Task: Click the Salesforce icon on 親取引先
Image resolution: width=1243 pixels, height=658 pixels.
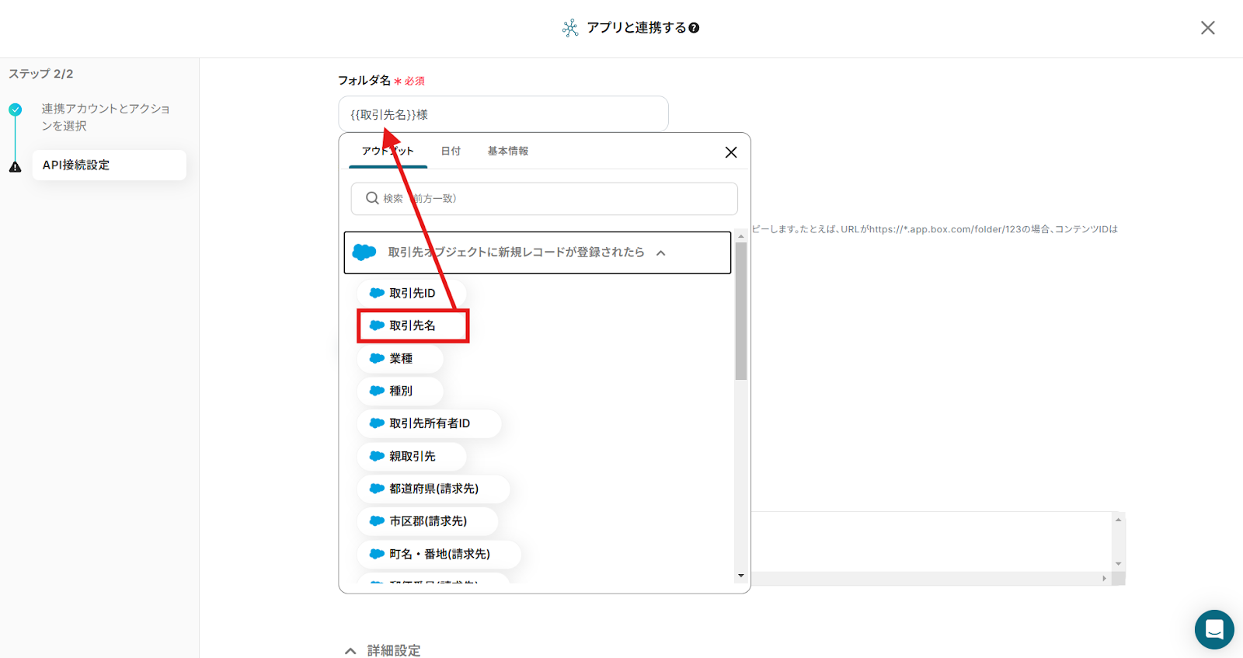Action: (377, 456)
